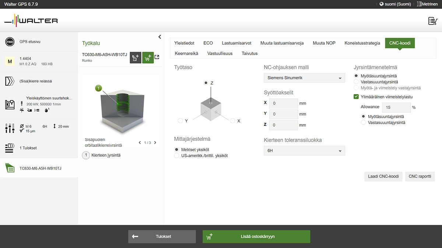Click the GPS etusivu FIND icon
Viewport: 442px width, 248px height.
[10, 42]
